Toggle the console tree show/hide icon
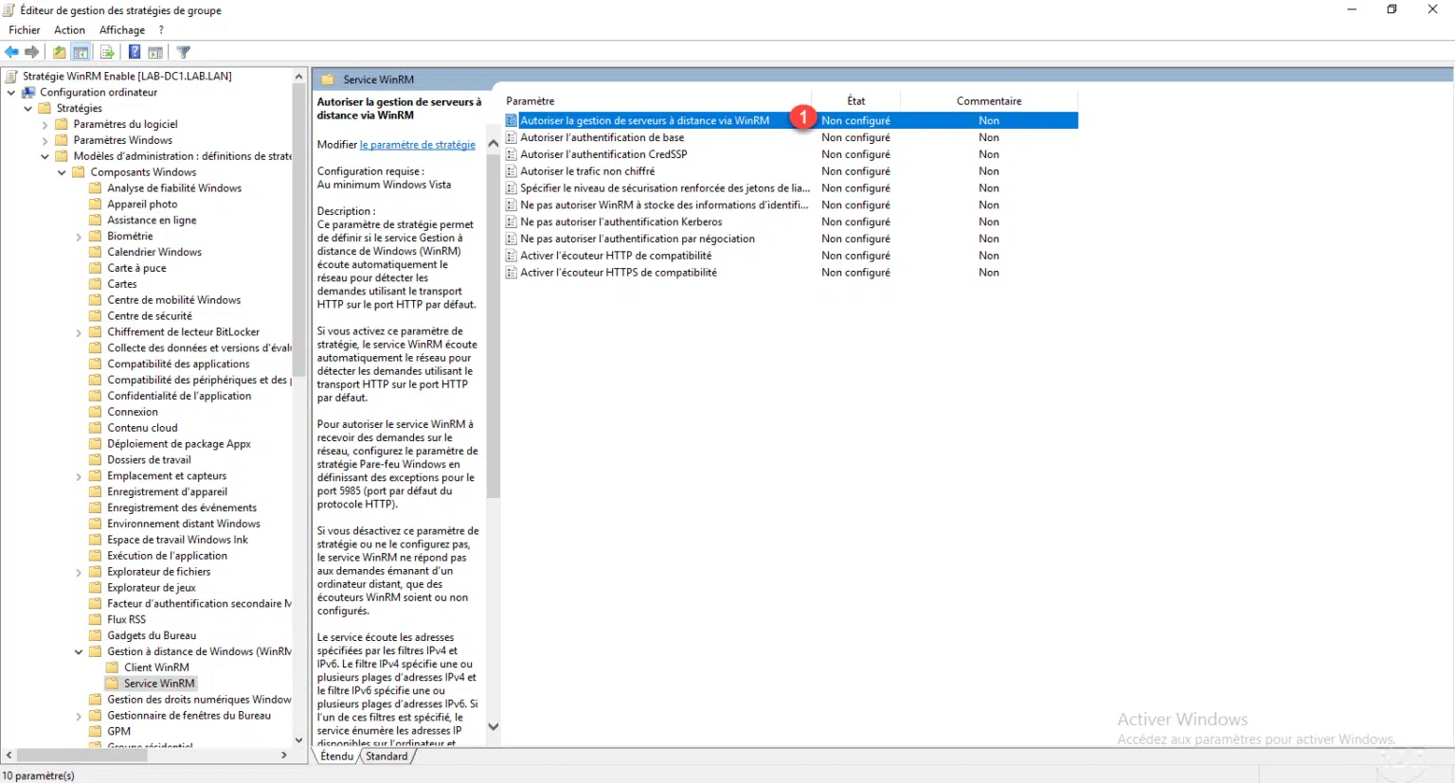 point(81,52)
